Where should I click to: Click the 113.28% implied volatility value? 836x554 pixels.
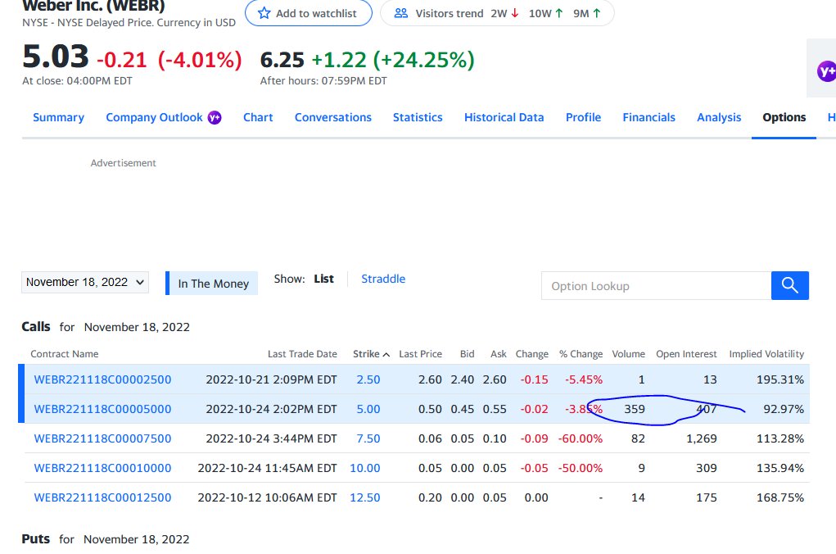click(780, 438)
